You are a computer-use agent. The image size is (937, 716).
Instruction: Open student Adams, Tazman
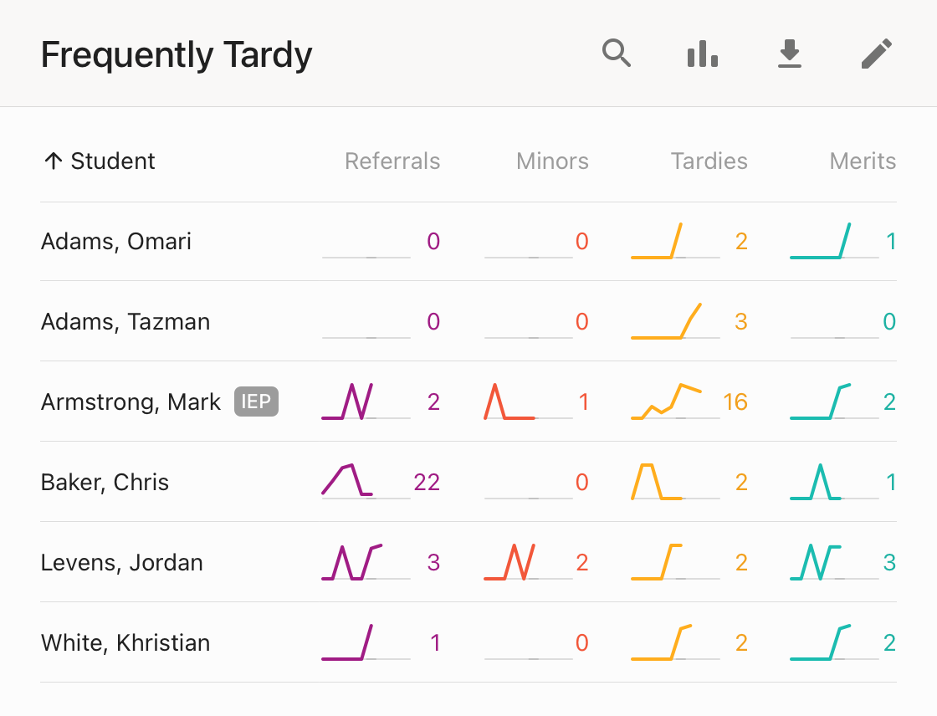tap(125, 322)
